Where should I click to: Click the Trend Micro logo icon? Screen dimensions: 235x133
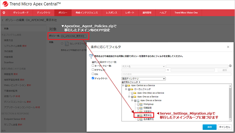pos(5,4)
